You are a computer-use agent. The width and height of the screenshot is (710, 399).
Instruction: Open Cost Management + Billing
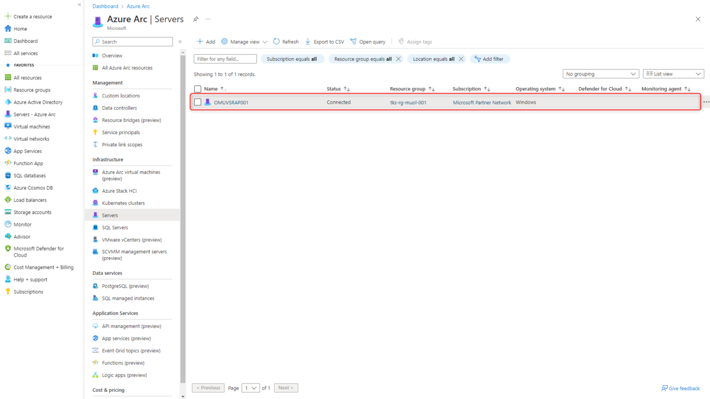pyautogui.click(x=43, y=267)
